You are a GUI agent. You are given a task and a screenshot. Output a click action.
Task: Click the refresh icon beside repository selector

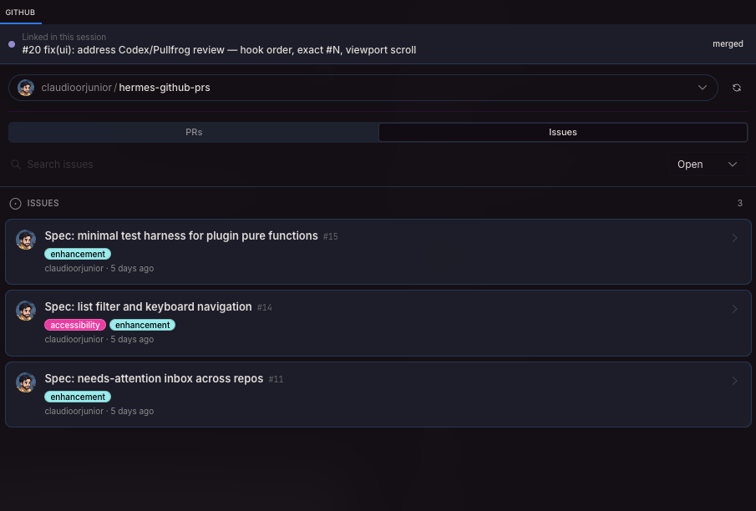(x=736, y=88)
